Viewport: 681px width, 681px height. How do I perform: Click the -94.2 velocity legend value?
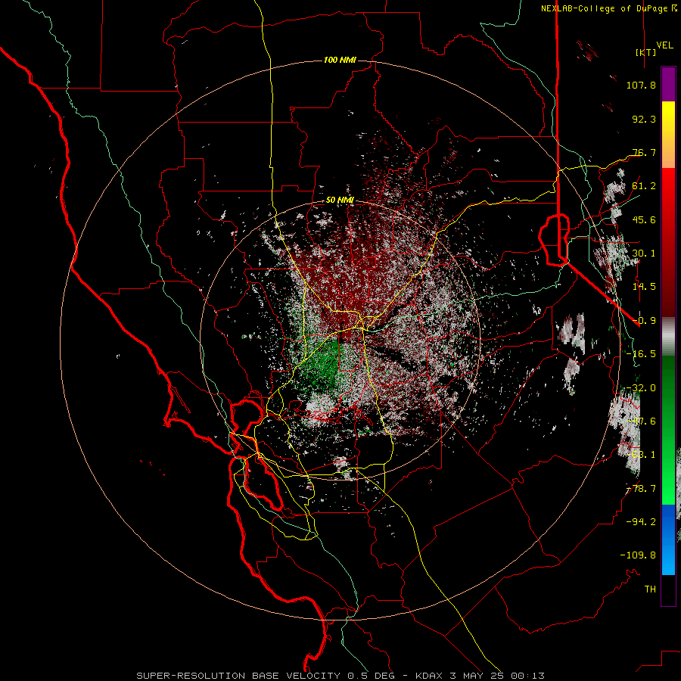(641, 521)
